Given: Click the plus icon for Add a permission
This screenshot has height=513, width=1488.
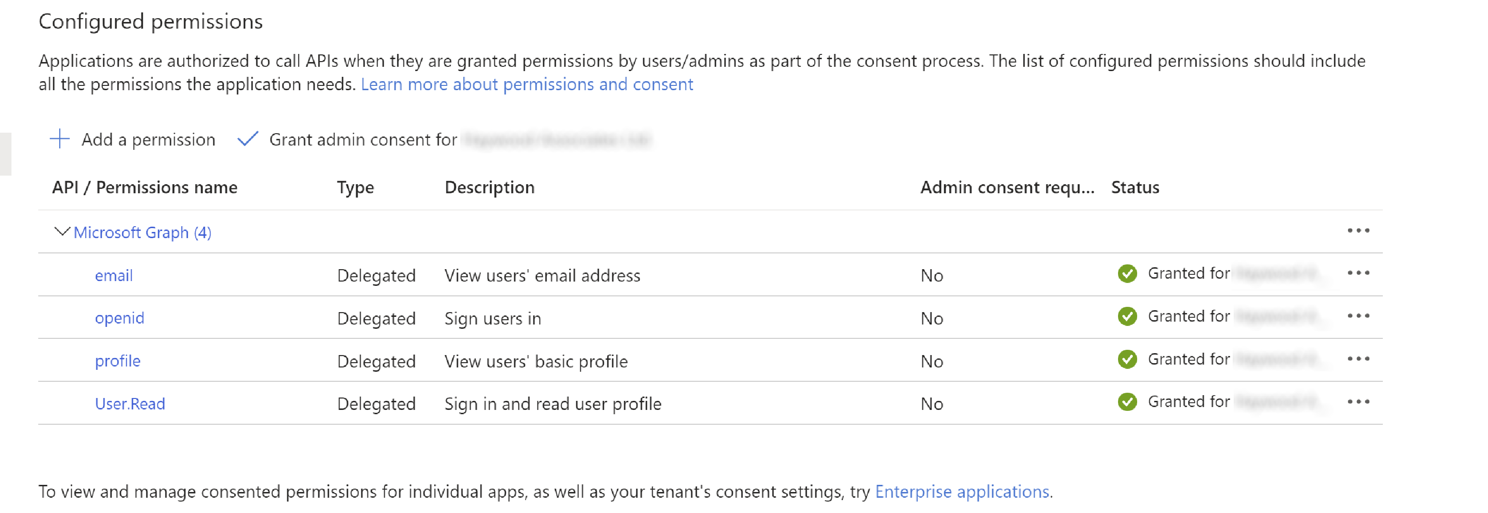Looking at the screenshot, I should pyautogui.click(x=59, y=139).
